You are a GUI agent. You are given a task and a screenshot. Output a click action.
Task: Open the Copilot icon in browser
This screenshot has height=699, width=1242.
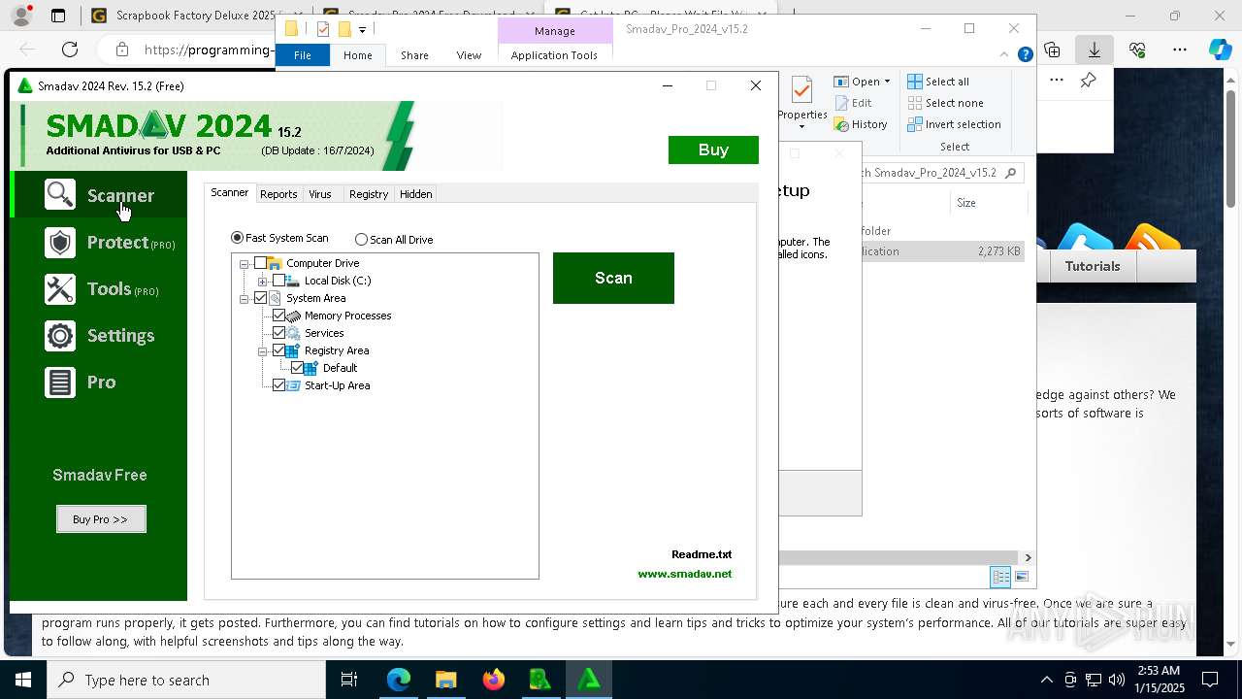click(1220, 50)
